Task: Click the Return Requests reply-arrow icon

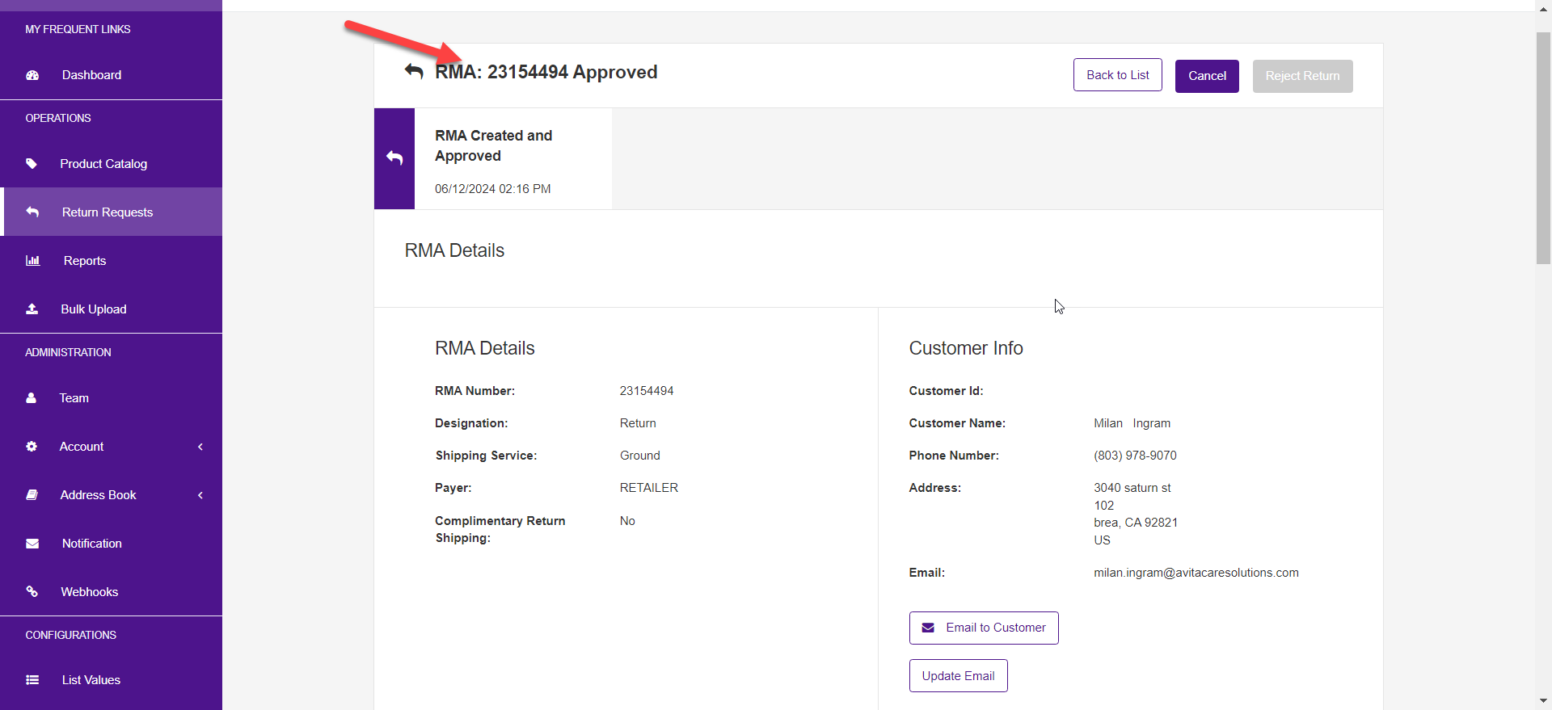Action: (x=32, y=212)
